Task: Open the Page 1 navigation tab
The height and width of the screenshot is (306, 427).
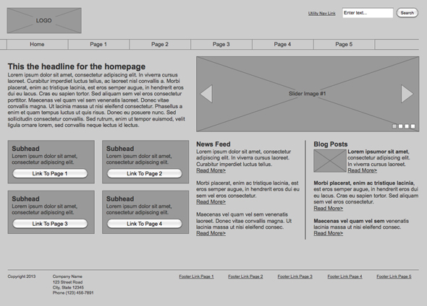Action: click(x=98, y=44)
